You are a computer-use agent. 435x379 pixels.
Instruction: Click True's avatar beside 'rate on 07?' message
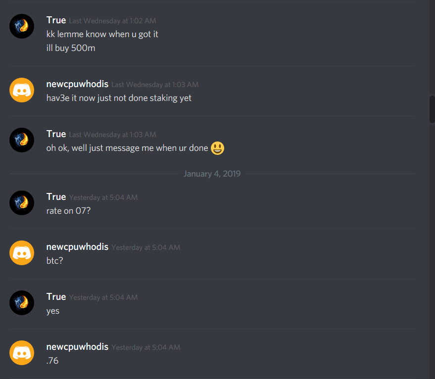(x=22, y=203)
